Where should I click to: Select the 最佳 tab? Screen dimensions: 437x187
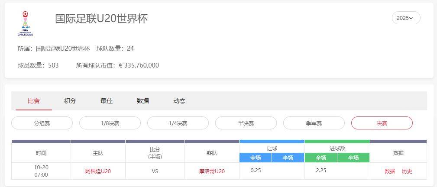click(x=107, y=101)
